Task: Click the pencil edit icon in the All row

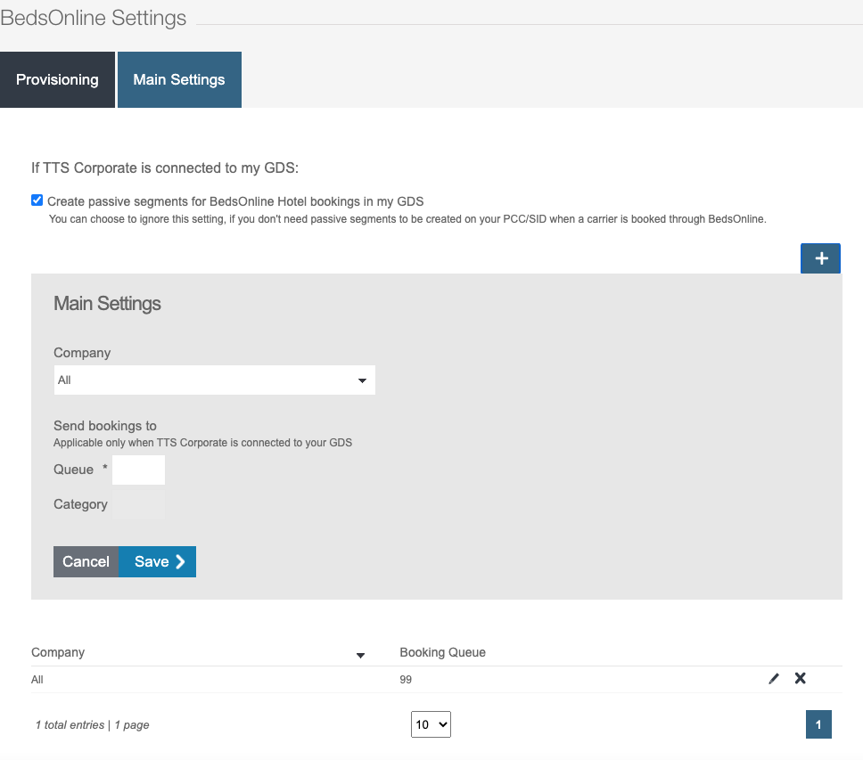Action: click(773, 679)
